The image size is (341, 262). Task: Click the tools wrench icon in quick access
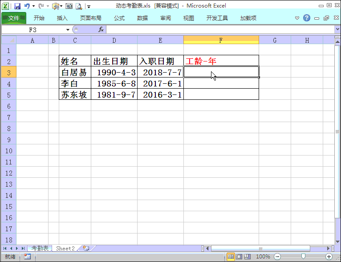pos(56,6)
